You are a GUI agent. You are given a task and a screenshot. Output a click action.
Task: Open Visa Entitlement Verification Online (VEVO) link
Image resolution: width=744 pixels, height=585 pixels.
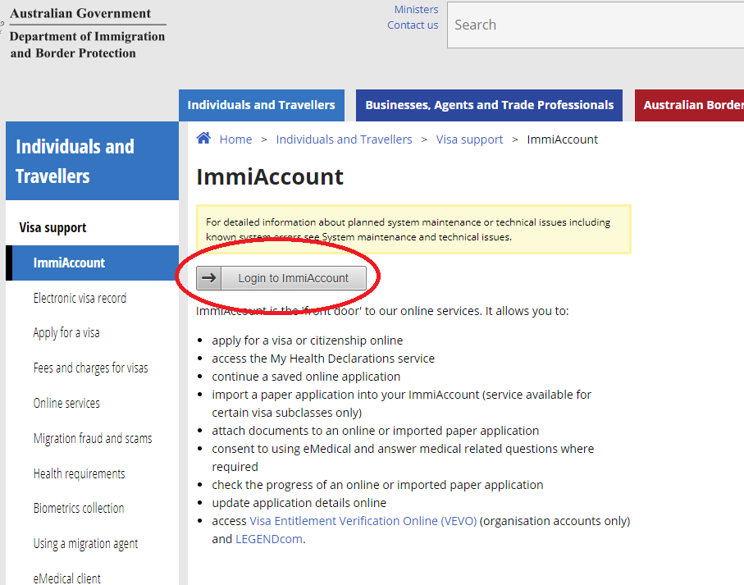tap(363, 521)
